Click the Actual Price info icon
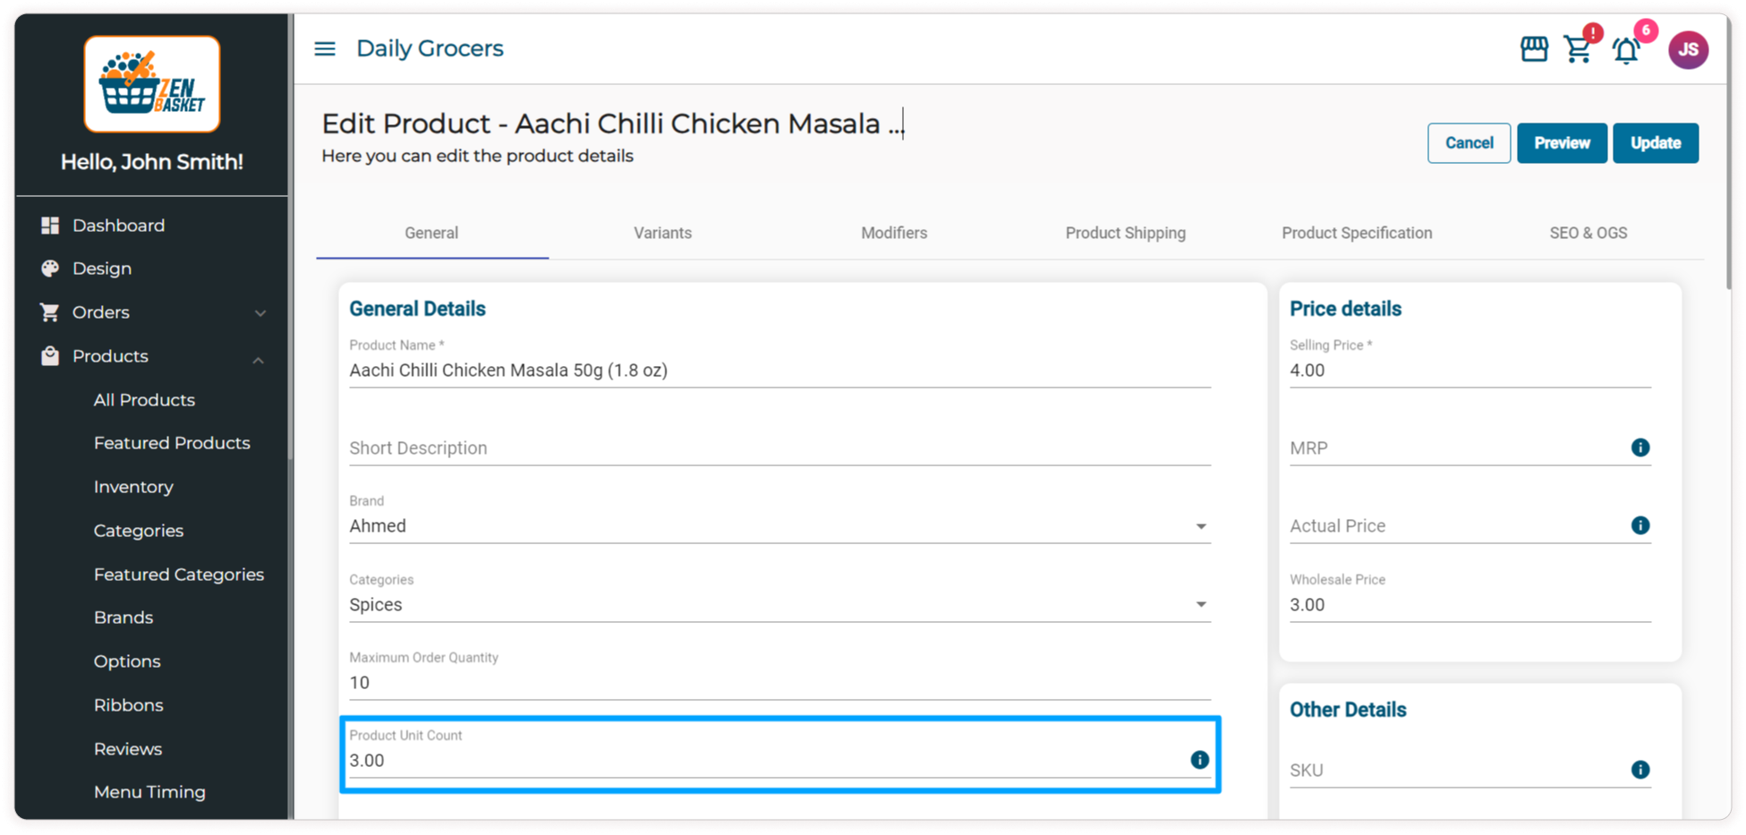The height and width of the screenshot is (835, 1746). 1640,525
